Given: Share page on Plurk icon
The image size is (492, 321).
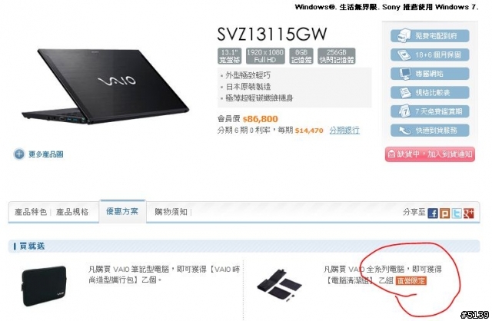Looking at the screenshot, I should 444,213.
